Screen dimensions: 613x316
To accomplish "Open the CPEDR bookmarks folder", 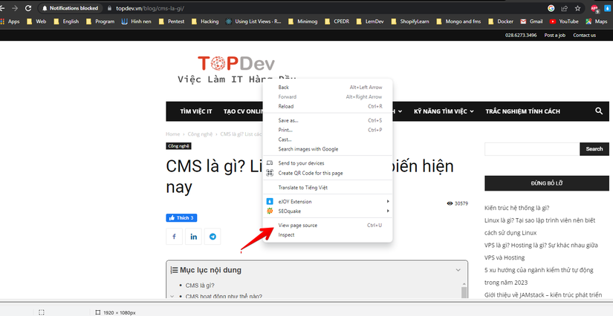I will pos(337,22).
